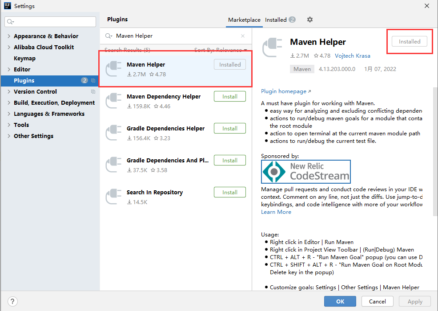Viewport: 438px width, 311px height.
Task: Click the Search In Repository plugin icon
Action: 113,197
